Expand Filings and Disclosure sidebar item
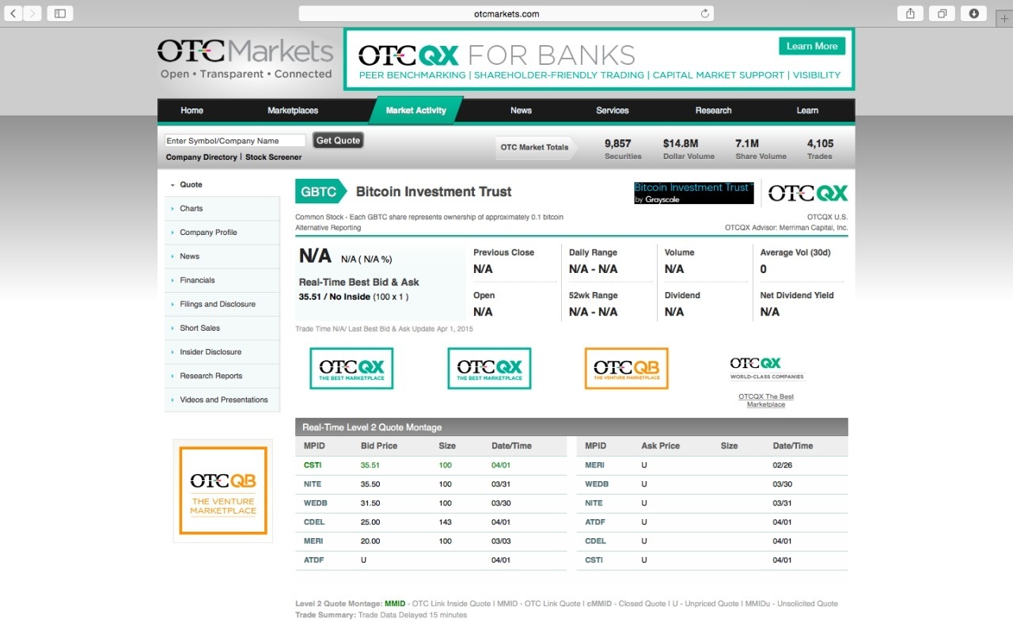Screen dimensions: 1013x633 pyautogui.click(x=222, y=304)
